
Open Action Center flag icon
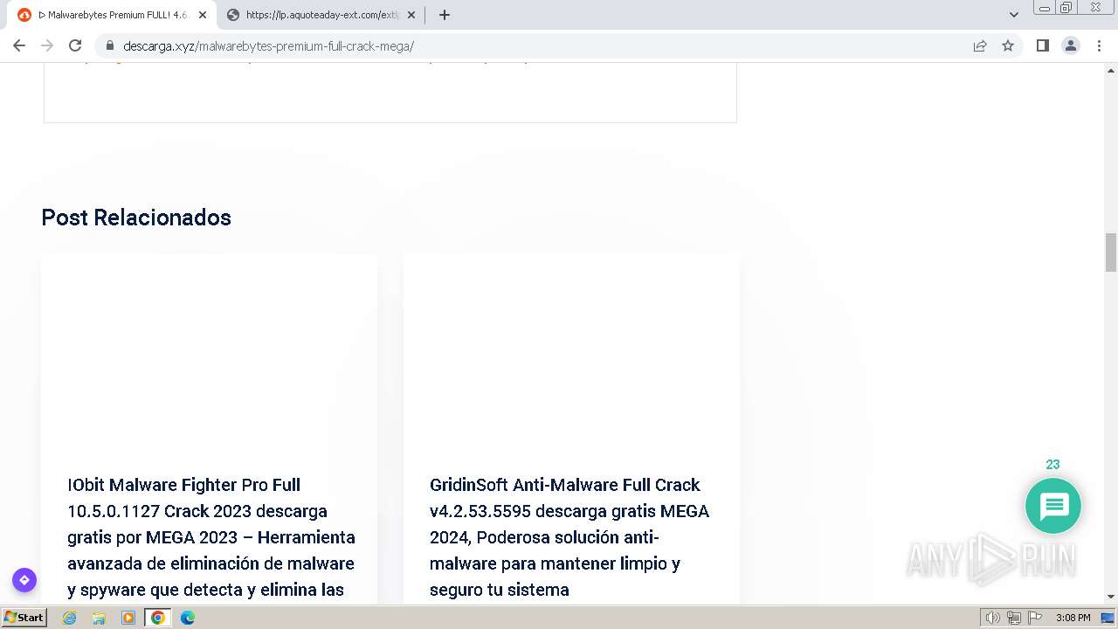1035,618
